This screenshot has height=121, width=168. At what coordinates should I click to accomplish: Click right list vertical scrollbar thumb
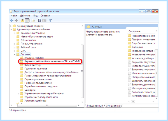point(157,73)
